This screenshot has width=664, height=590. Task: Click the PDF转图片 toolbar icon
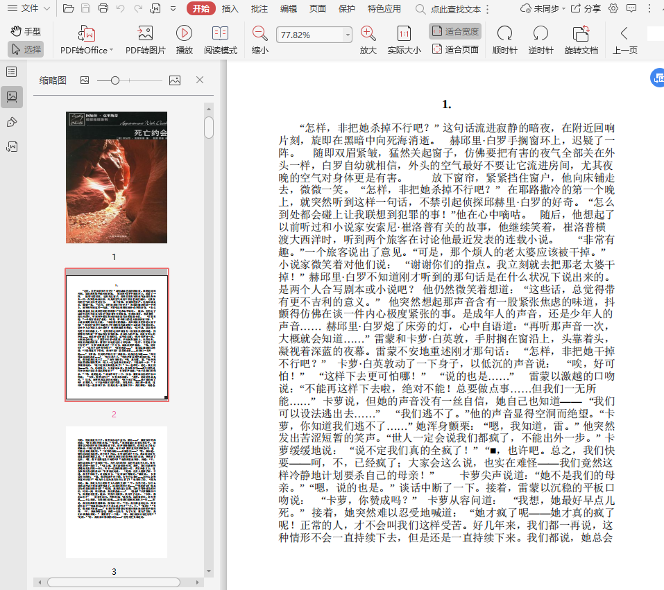145,40
